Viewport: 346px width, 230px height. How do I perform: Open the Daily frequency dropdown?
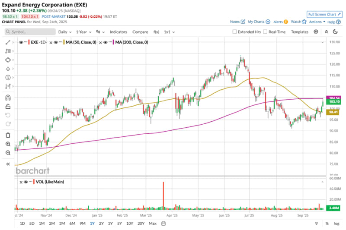tap(65, 32)
